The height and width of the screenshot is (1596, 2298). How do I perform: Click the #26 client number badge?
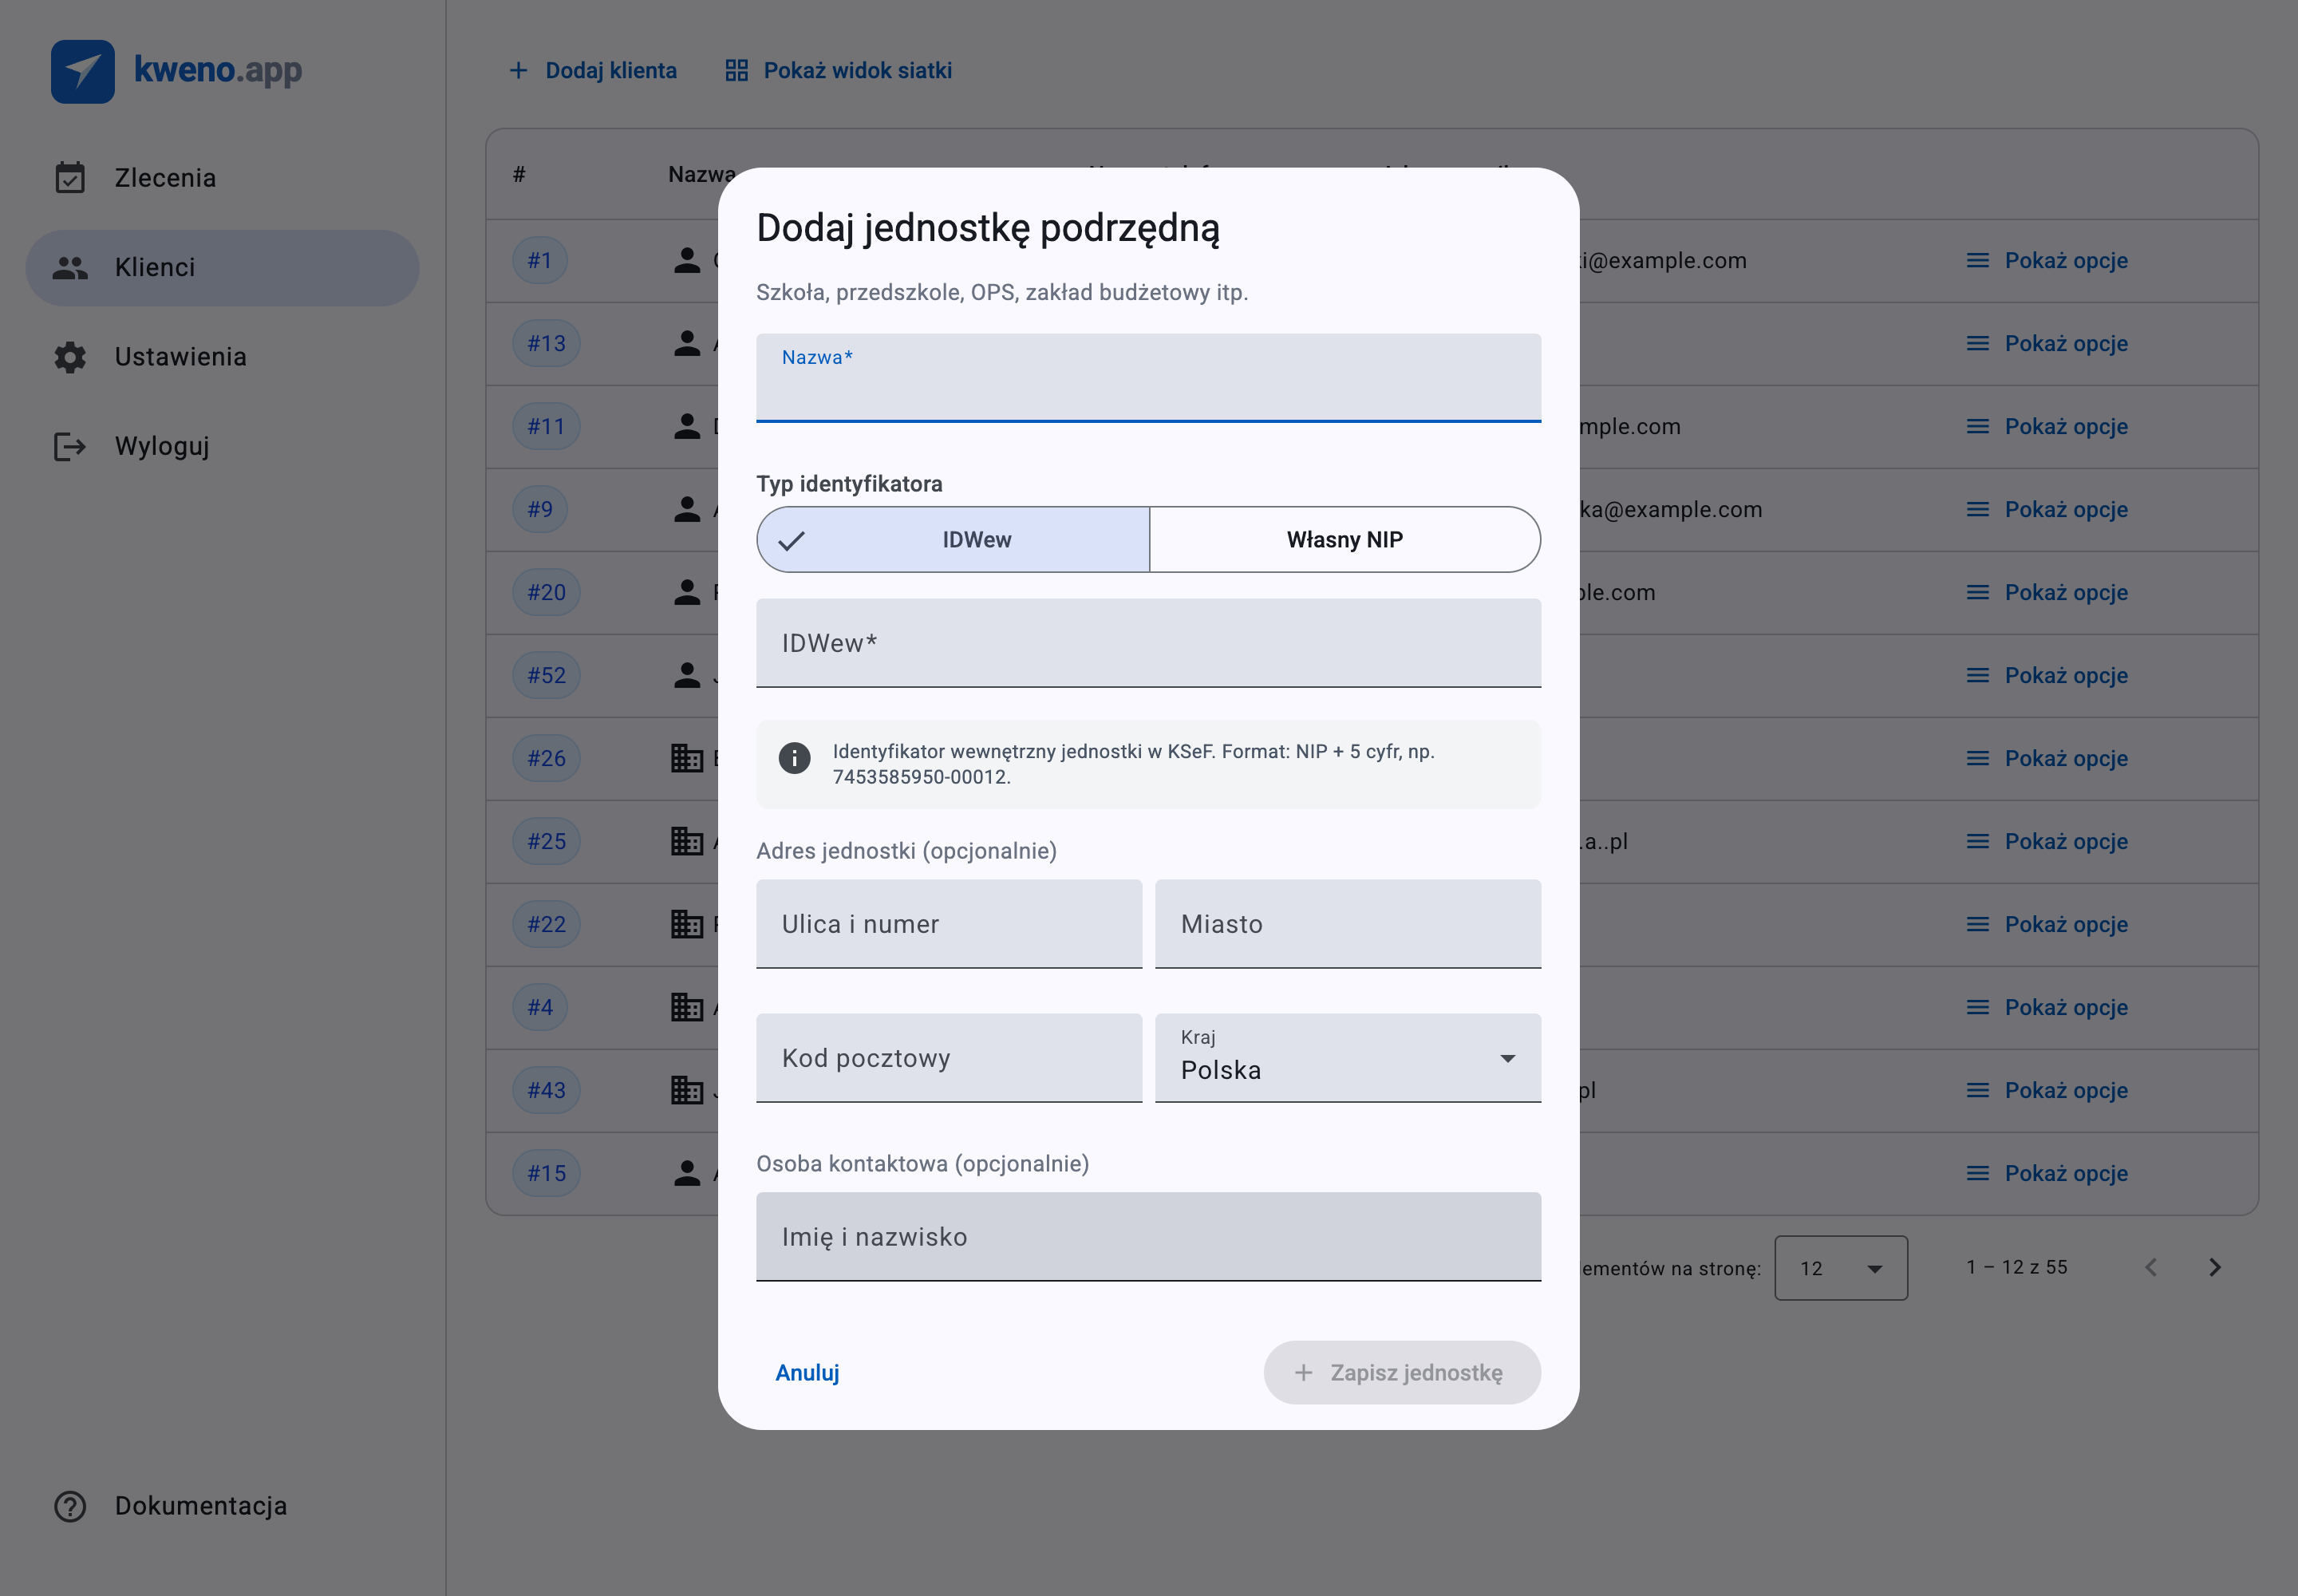tap(546, 758)
